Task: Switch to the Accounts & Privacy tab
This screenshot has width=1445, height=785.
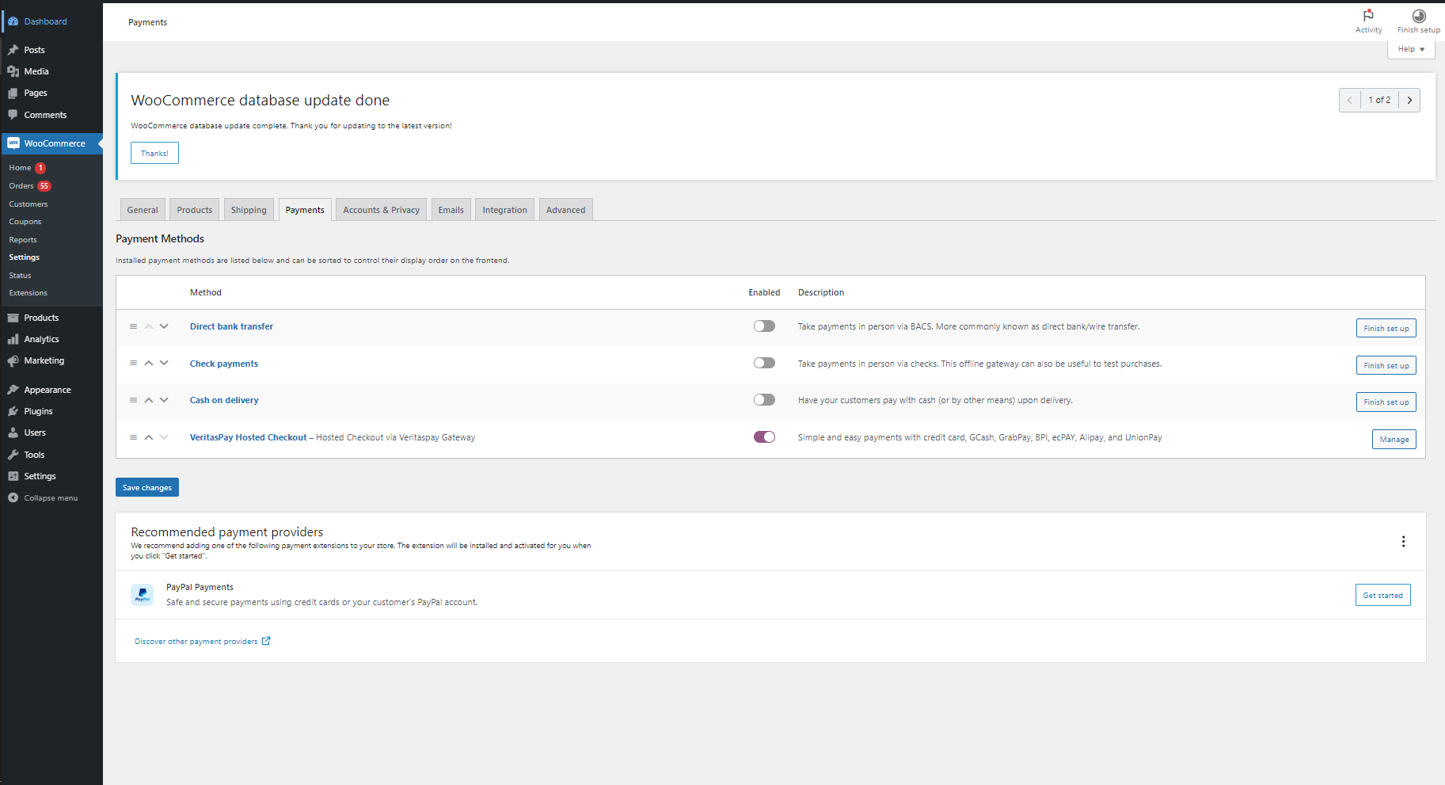Action: [x=382, y=210]
